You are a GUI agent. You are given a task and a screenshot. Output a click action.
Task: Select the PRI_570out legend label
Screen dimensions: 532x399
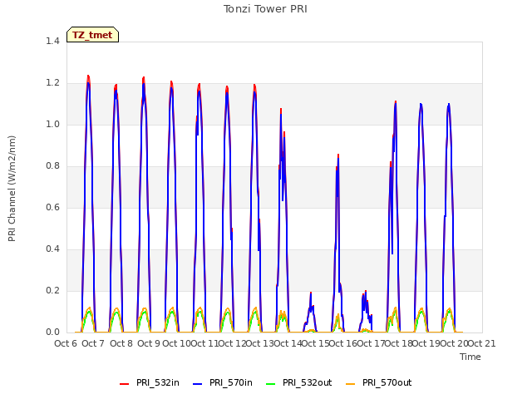pos(387,382)
